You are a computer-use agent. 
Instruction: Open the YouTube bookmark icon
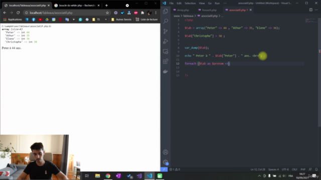coord(40,19)
